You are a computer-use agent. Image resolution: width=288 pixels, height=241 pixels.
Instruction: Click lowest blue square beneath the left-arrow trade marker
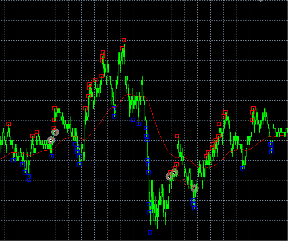(194, 208)
